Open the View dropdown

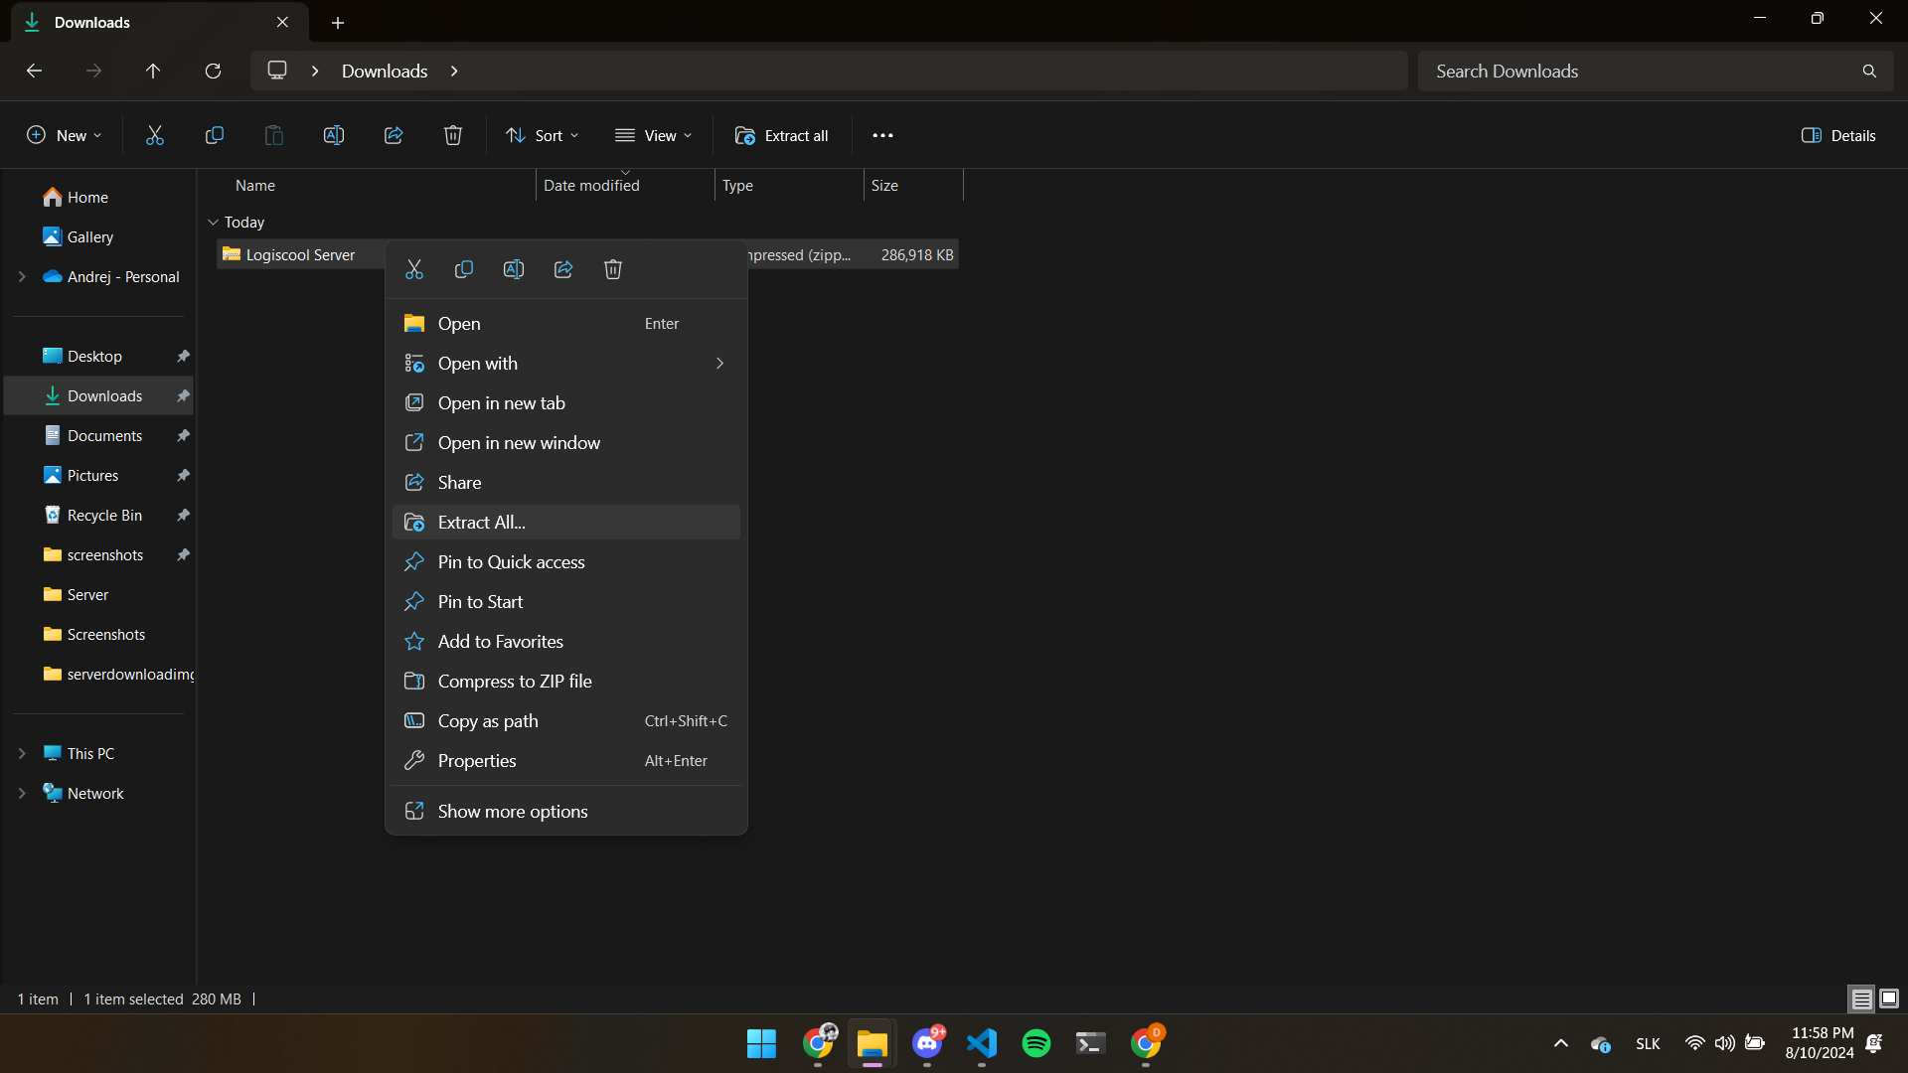pyautogui.click(x=653, y=135)
